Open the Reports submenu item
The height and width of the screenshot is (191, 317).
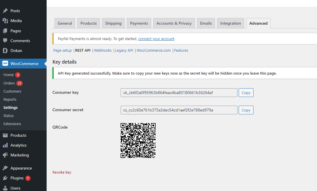point(10,100)
